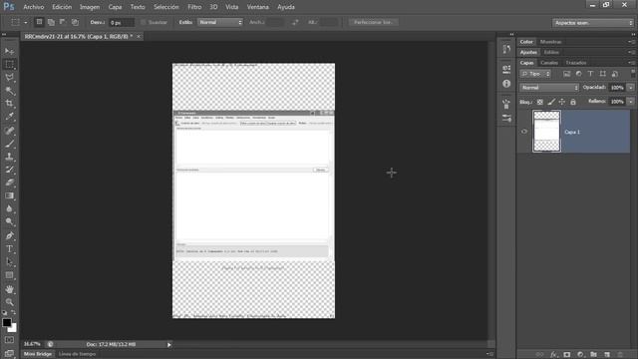Open the Filtro menu
Image resolution: width=638 pixels, height=359 pixels.
pos(194,7)
